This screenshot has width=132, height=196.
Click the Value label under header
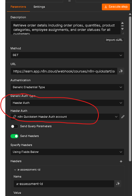[x=17, y=193]
